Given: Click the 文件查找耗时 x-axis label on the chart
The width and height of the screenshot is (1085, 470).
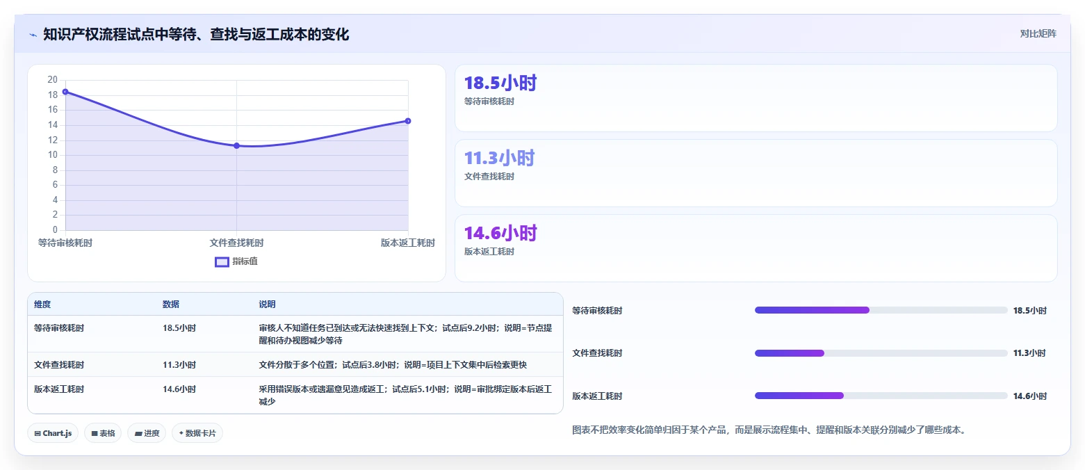Looking at the screenshot, I should point(236,243).
